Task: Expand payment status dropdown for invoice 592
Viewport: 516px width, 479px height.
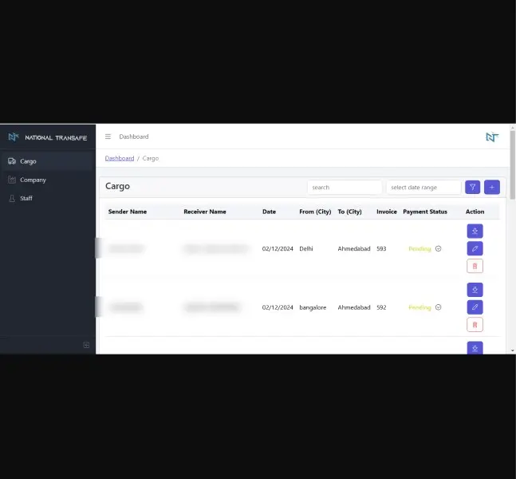Action: 438,307
